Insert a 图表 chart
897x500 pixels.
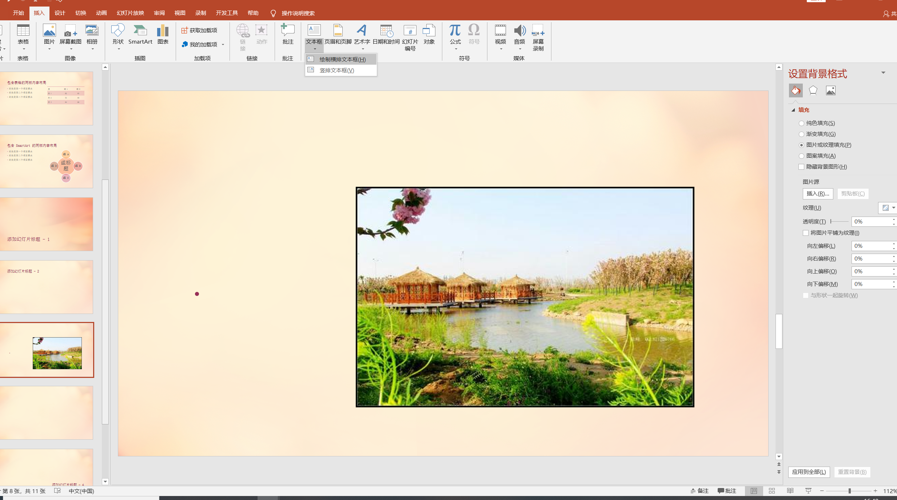point(163,35)
